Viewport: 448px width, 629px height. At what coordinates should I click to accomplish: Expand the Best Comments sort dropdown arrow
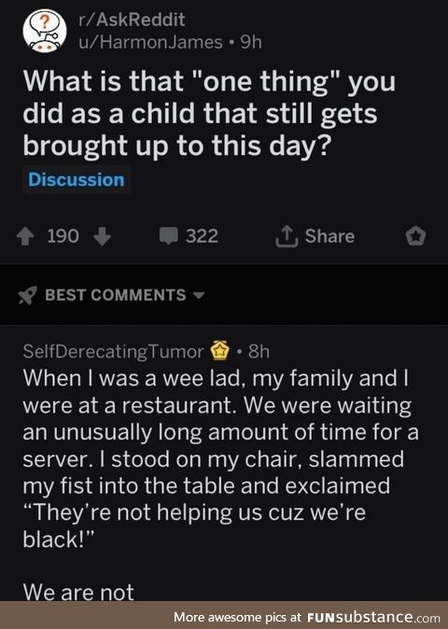click(199, 296)
